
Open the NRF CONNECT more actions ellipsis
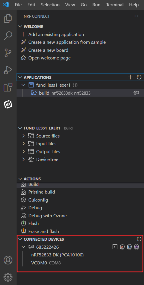pos(136,16)
